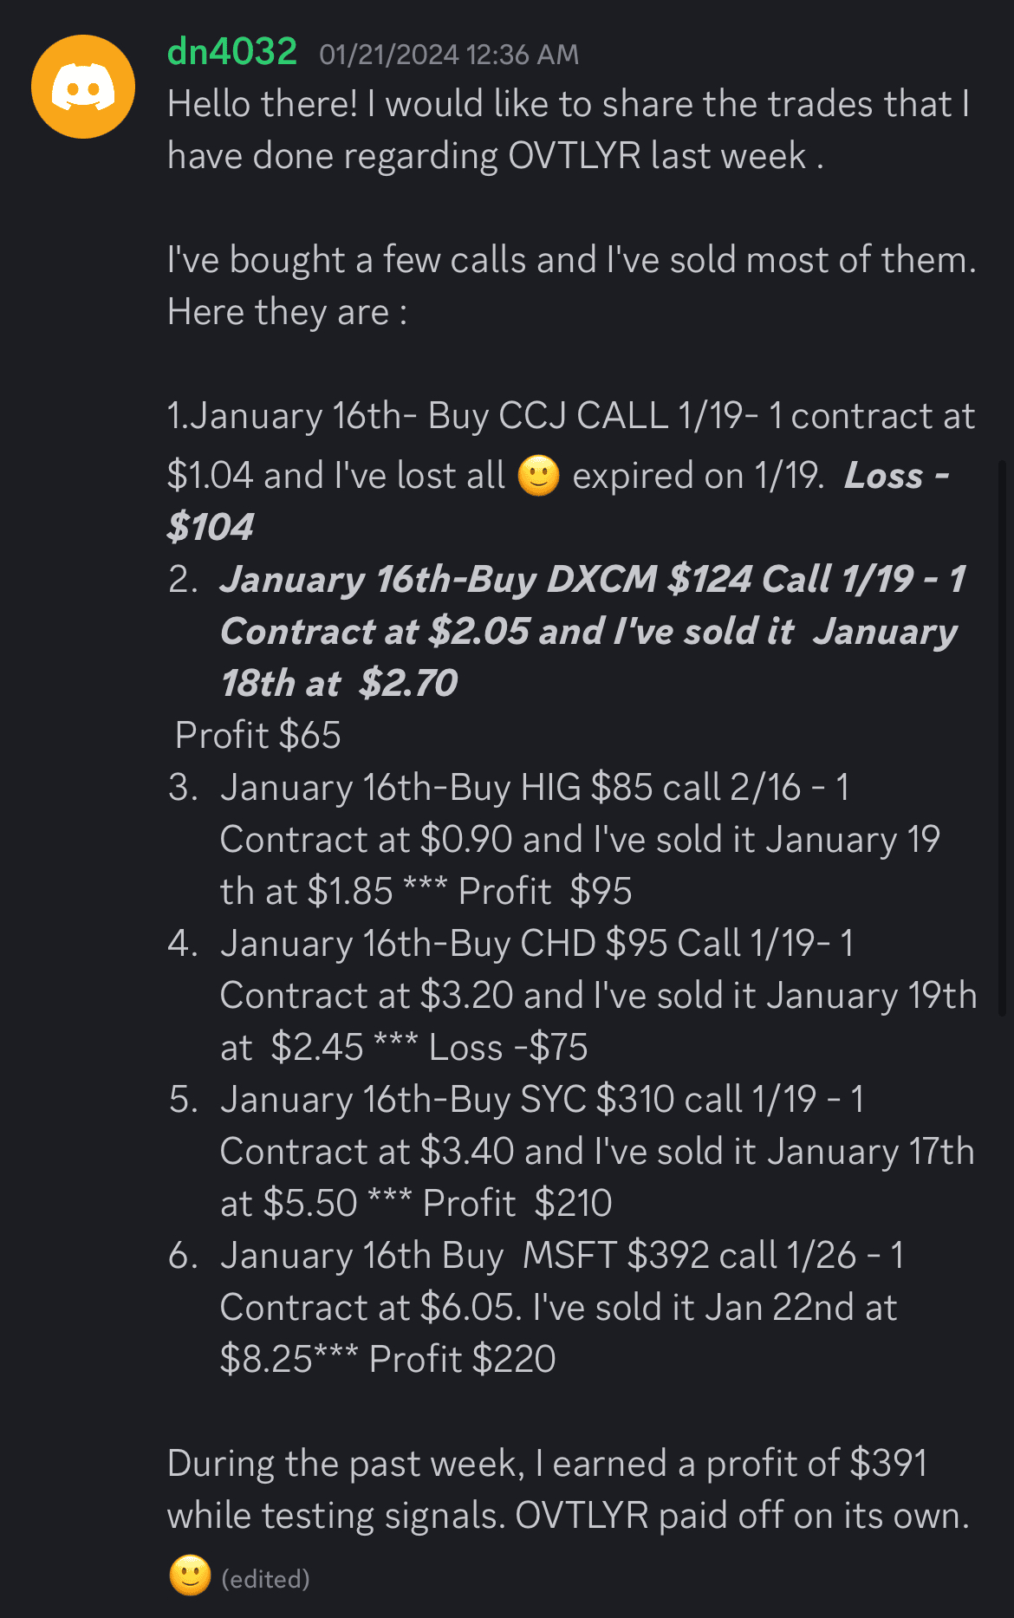This screenshot has width=1014, height=1618.
Task: Click the orange Discord avatar of dn4032
Action: pos(83,87)
